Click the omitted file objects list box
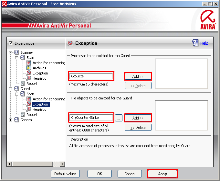This screenshot has width=220, height=181. pos(181,116)
